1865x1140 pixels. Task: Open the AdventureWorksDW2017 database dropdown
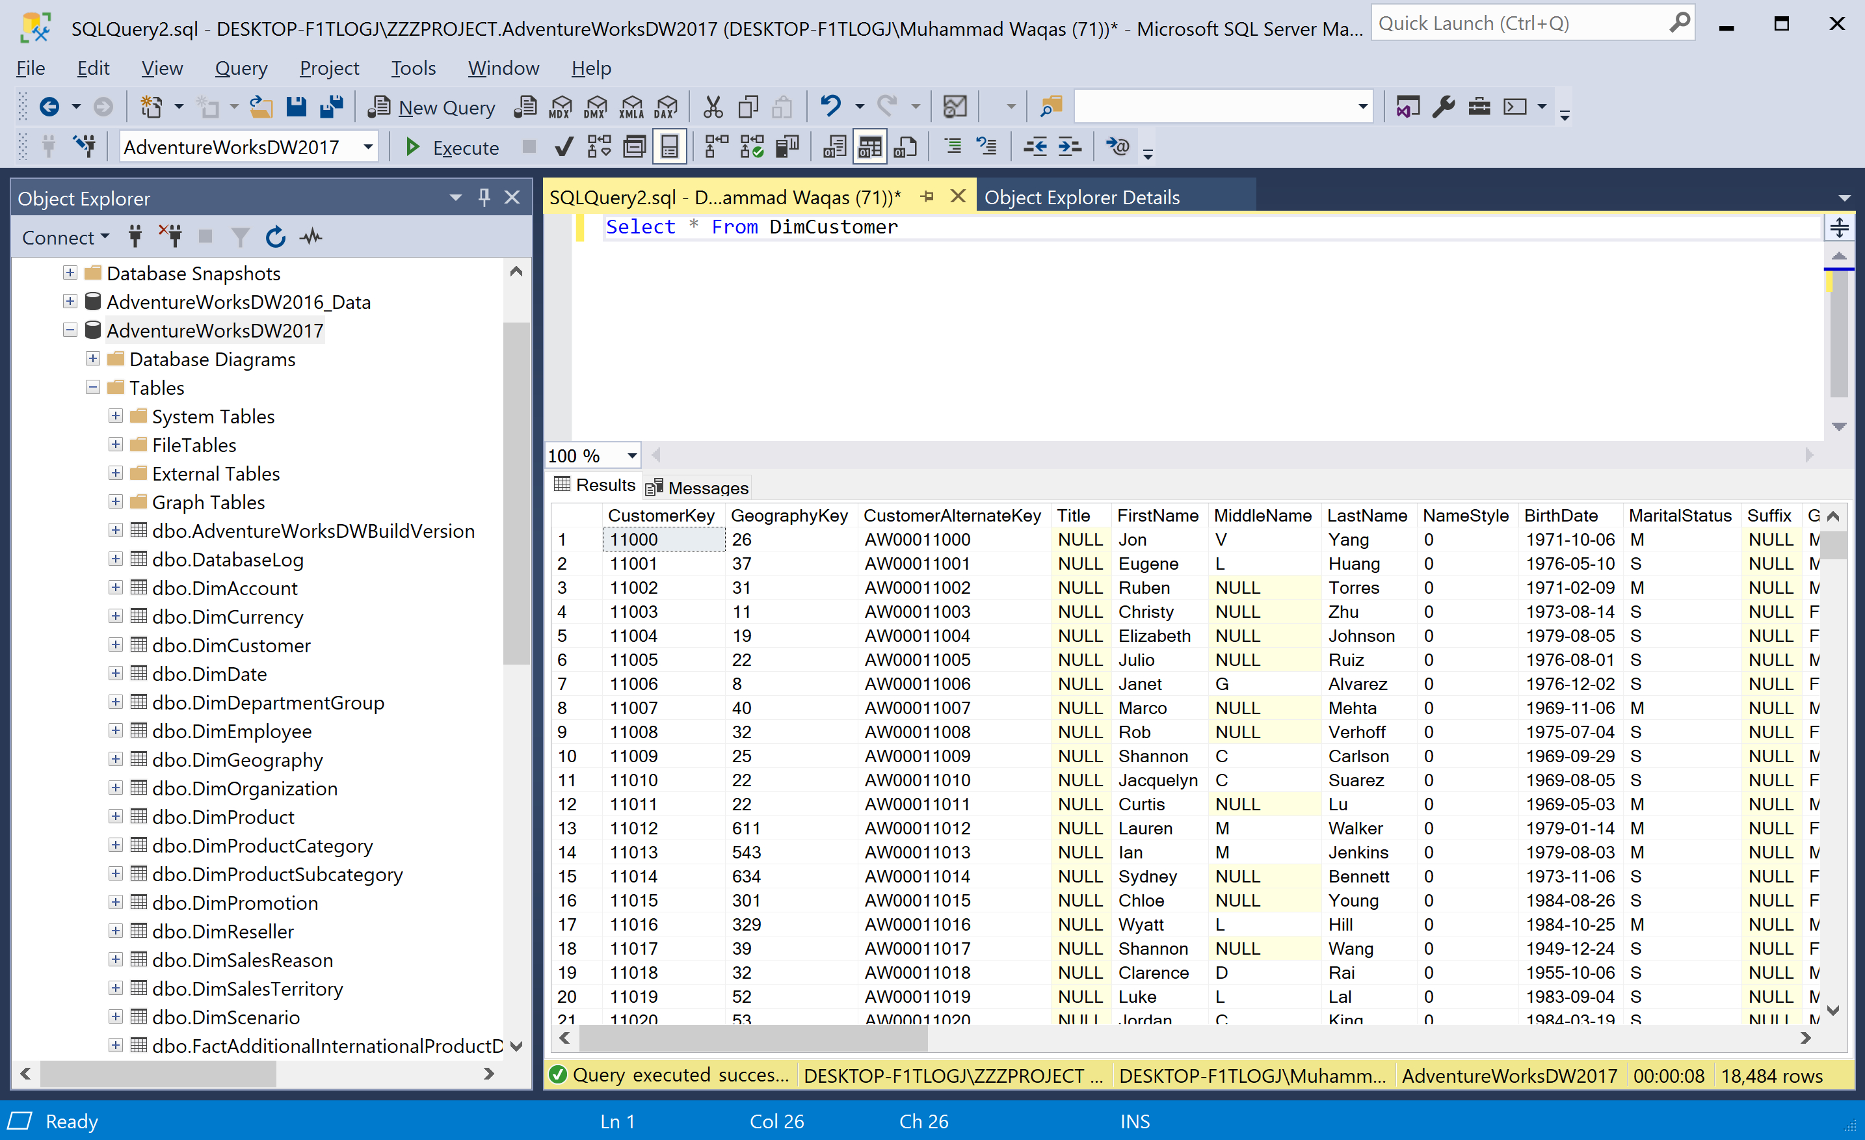[x=368, y=147]
